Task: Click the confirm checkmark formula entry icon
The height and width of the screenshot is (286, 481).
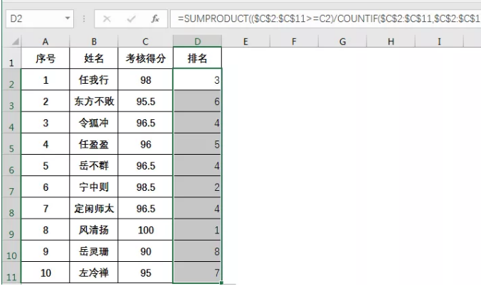Action: pyautogui.click(x=131, y=19)
